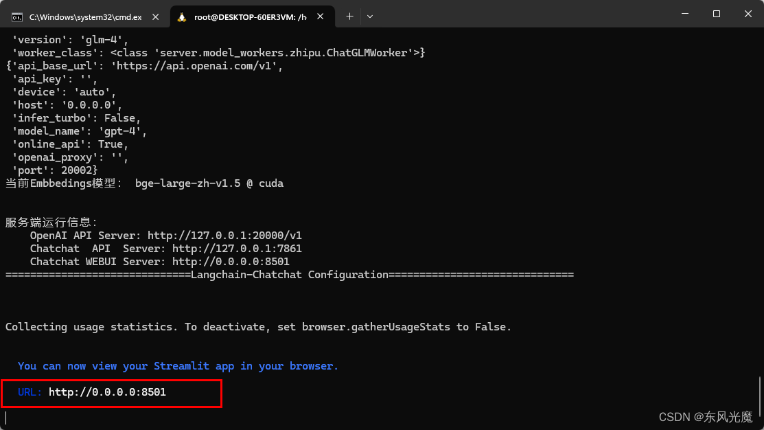This screenshot has height=430, width=764.
Task: Click the 'online_api': True line
Action: click(x=70, y=144)
